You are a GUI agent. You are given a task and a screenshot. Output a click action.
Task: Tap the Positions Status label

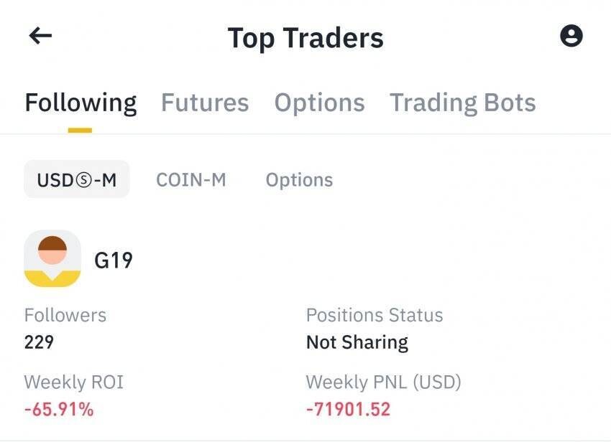point(375,315)
